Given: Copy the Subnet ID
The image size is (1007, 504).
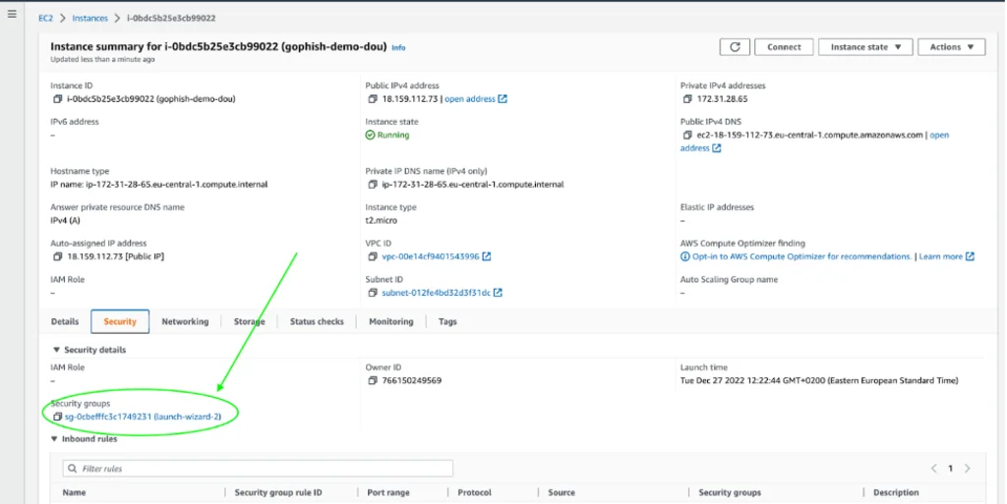Looking at the screenshot, I should tap(373, 293).
